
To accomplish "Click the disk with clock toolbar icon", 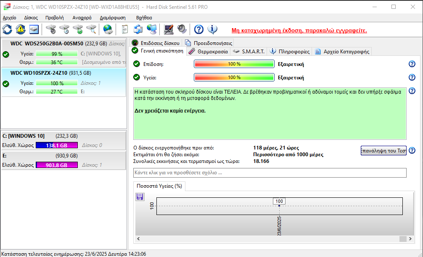I will coord(64,29).
